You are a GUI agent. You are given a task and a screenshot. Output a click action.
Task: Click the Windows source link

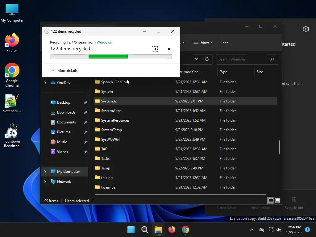(104, 42)
